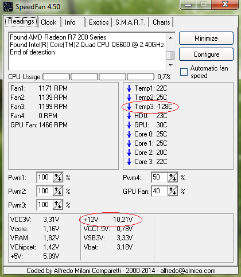Click the 'Coded by Alfredo Milani Comparetti' status bar

121,271
